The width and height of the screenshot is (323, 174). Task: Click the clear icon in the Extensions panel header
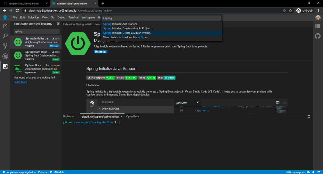(58, 24)
